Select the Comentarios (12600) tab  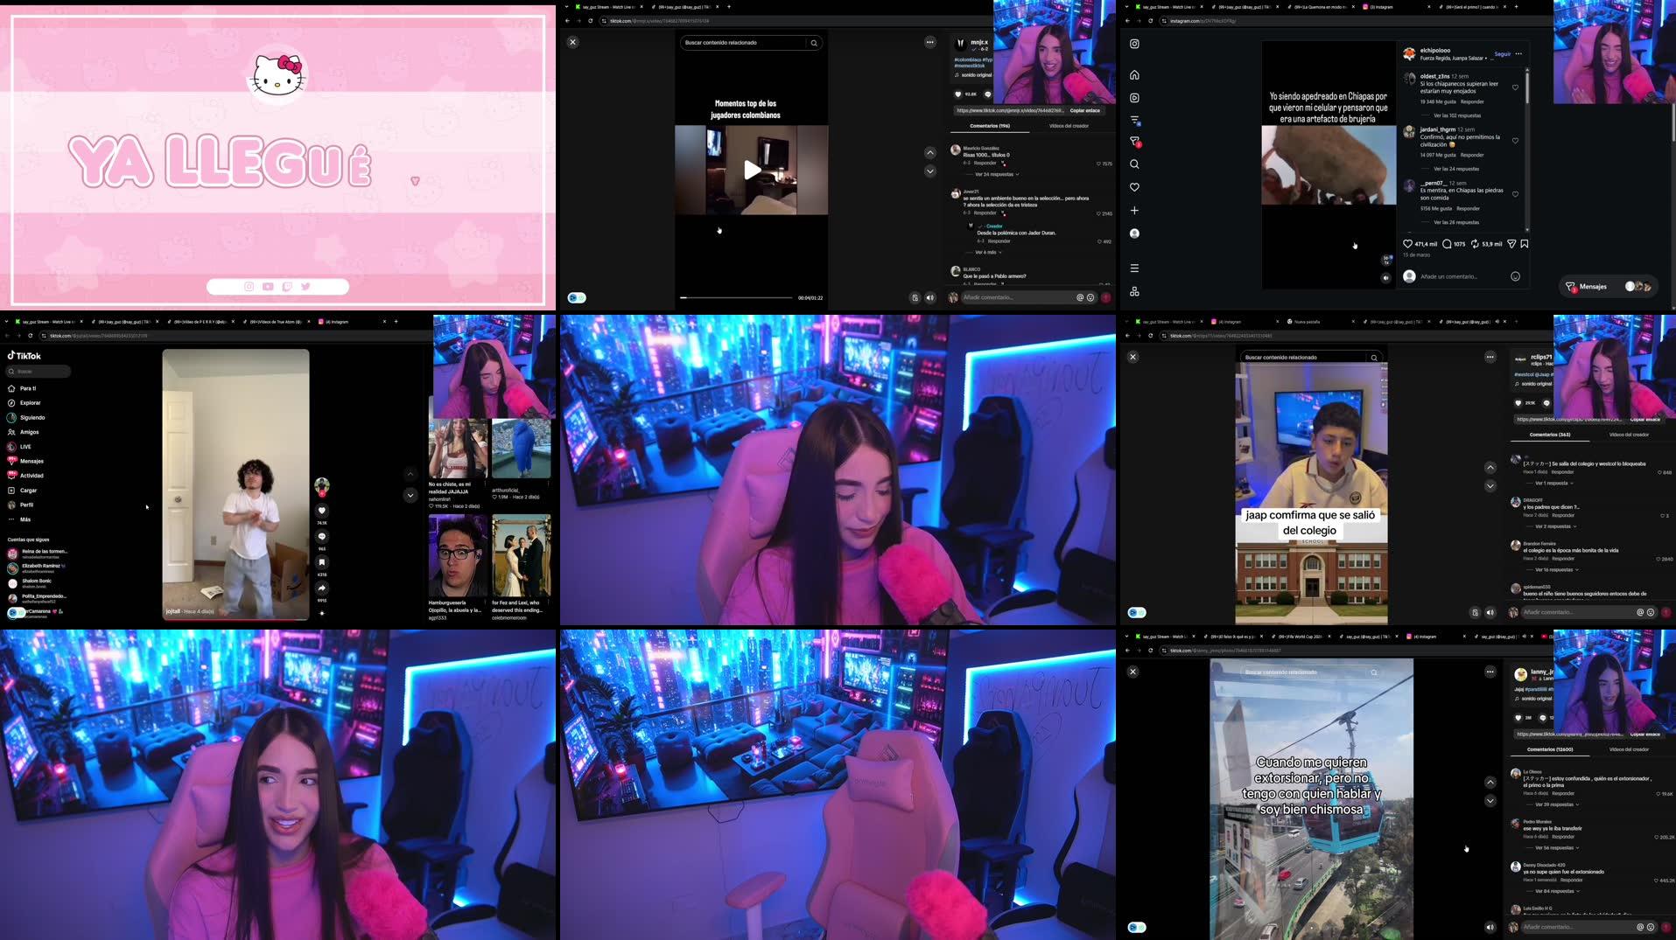1550,749
